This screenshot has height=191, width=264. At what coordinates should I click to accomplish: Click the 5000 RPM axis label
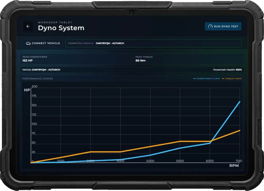(180, 161)
